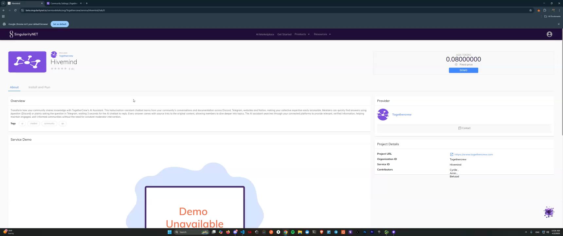
Task: Switch to the Community Settings tab
Action: [x=64, y=3]
